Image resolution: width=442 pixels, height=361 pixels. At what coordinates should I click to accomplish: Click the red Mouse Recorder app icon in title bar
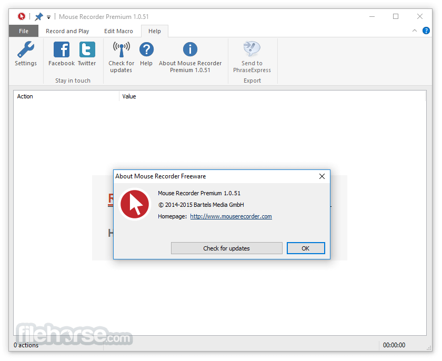click(x=22, y=17)
